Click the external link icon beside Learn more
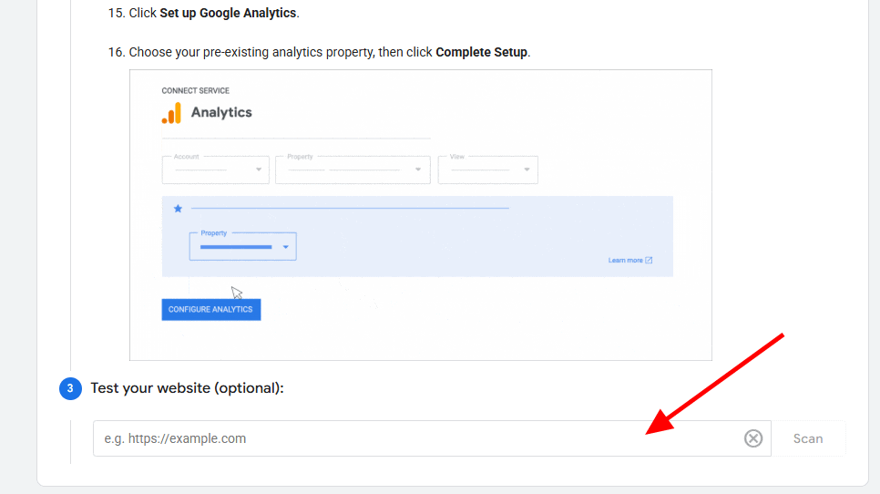The image size is (880, 494). point(649,261)
